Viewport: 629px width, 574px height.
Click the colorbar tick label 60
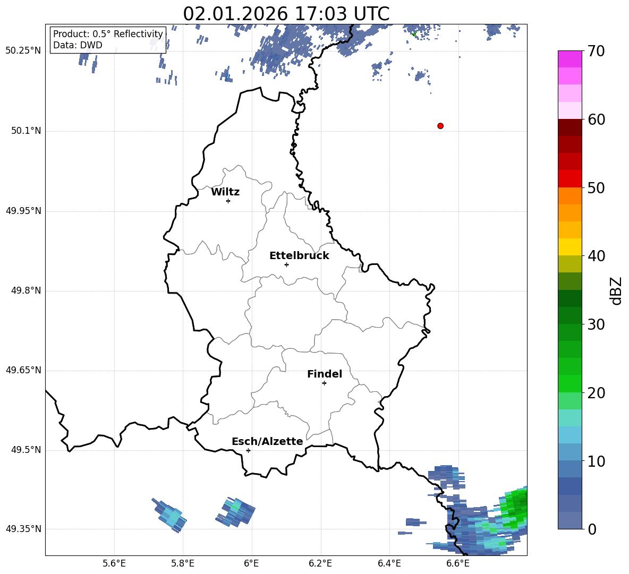point(597,119)
